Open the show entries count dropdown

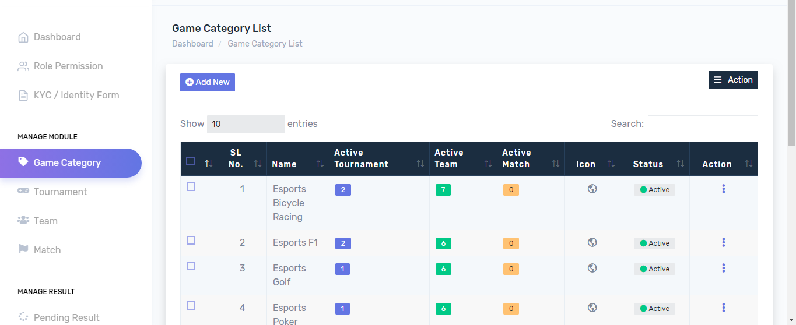246,124
